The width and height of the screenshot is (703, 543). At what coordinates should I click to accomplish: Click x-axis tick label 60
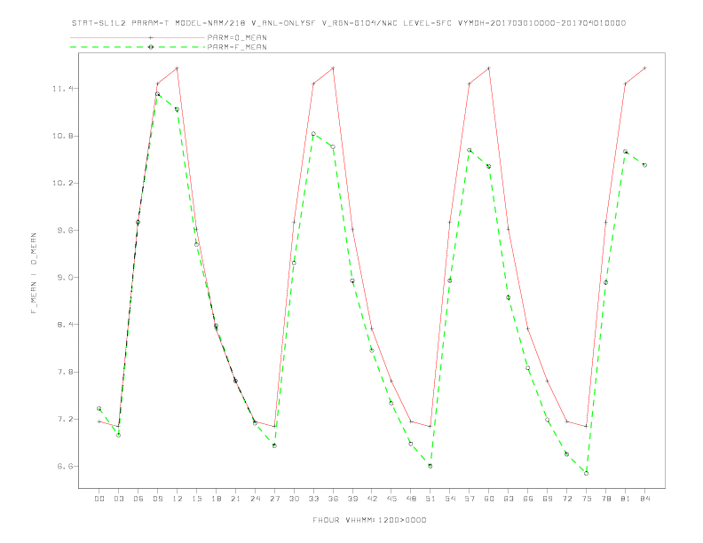point(489,499)
